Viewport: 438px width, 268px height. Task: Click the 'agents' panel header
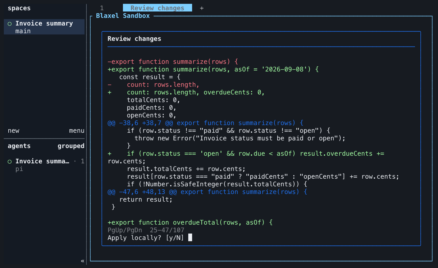19,146
